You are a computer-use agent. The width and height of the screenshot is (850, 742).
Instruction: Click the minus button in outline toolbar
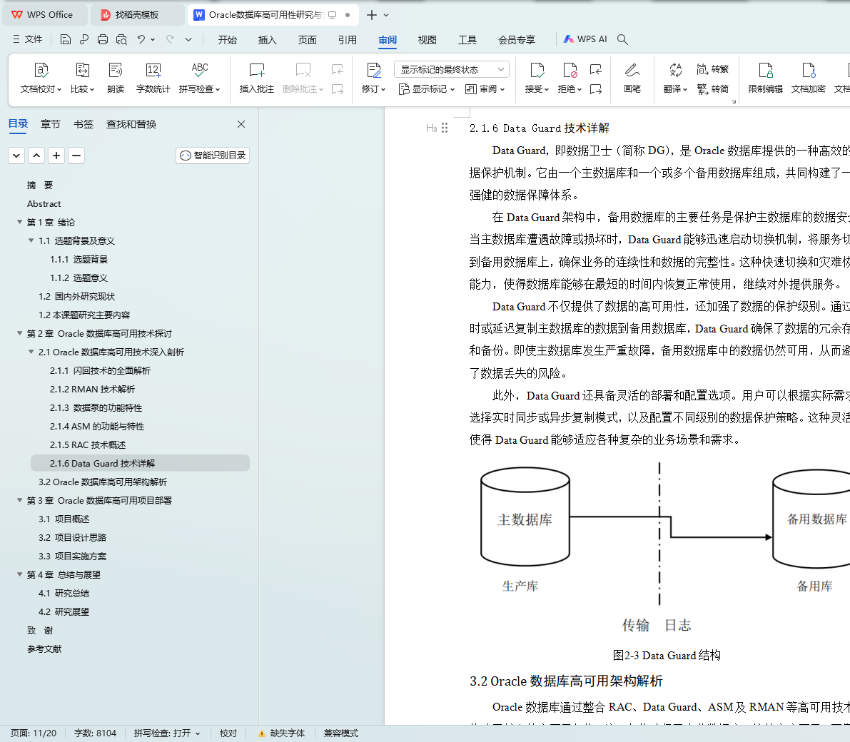tap(76, 156)
